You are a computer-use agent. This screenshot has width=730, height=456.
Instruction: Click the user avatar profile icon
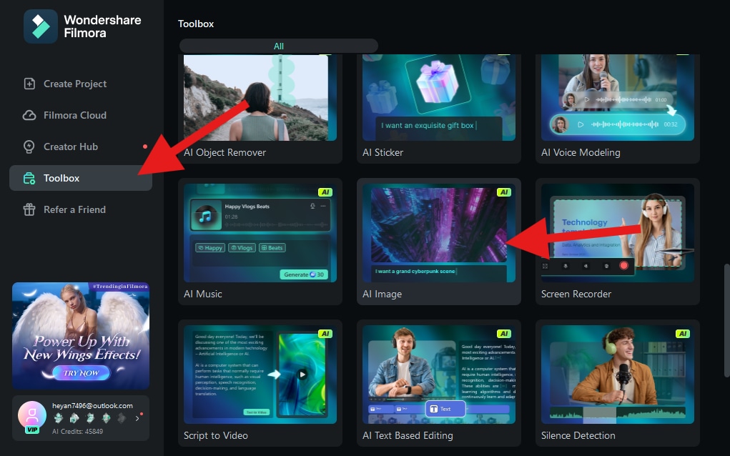pyautogui.click(x=31, y=414)
